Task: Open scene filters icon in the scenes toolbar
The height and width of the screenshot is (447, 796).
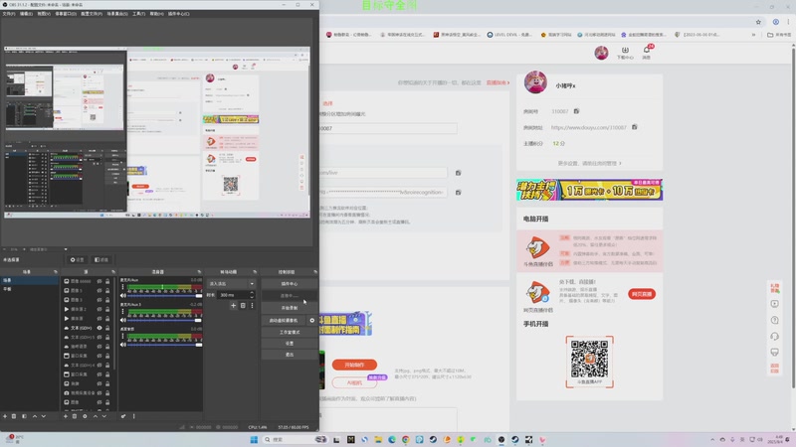Action: tap(24, 416)
